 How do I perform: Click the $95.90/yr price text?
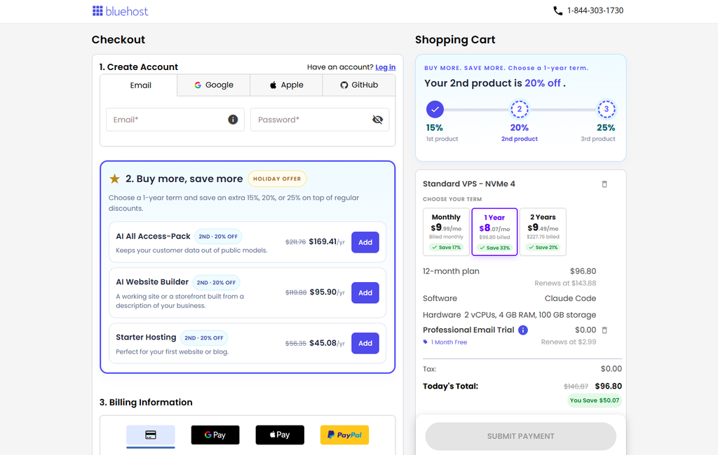pos(327,292)
